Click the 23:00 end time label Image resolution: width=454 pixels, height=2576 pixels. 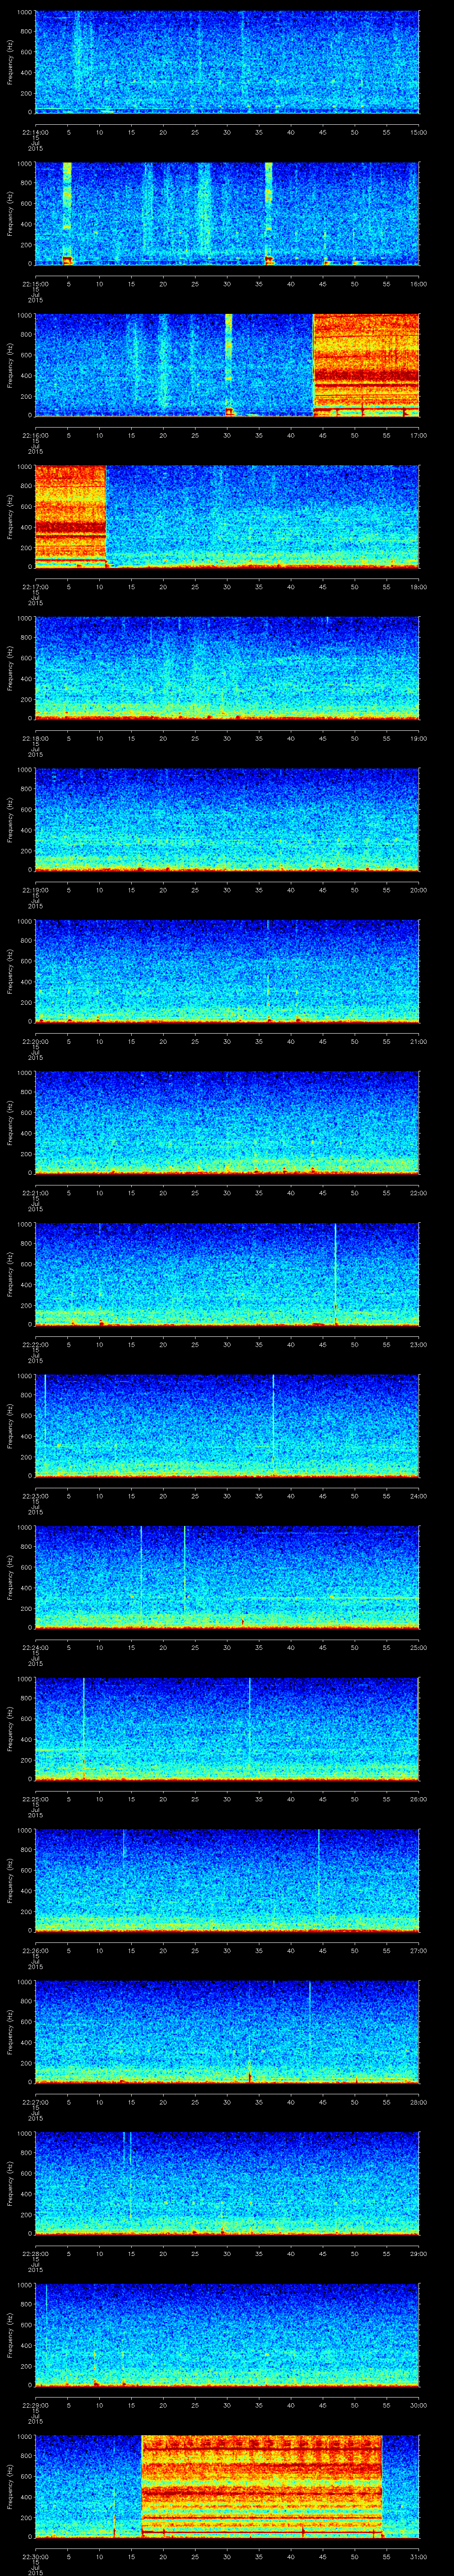point(419,1344)
